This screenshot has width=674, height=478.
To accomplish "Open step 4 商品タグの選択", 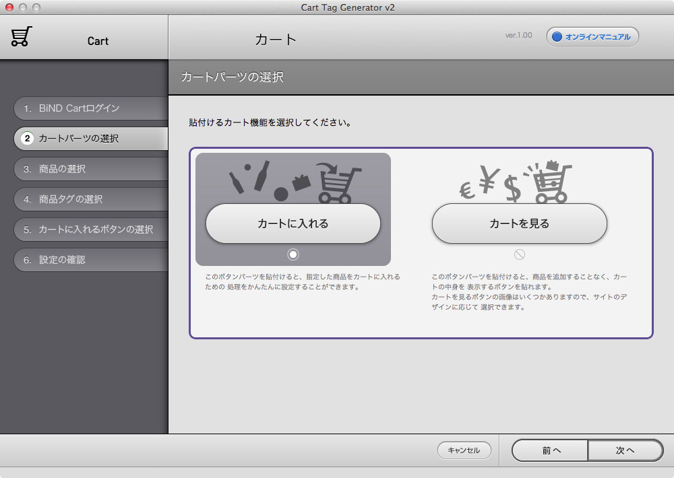I will (91, 199).
